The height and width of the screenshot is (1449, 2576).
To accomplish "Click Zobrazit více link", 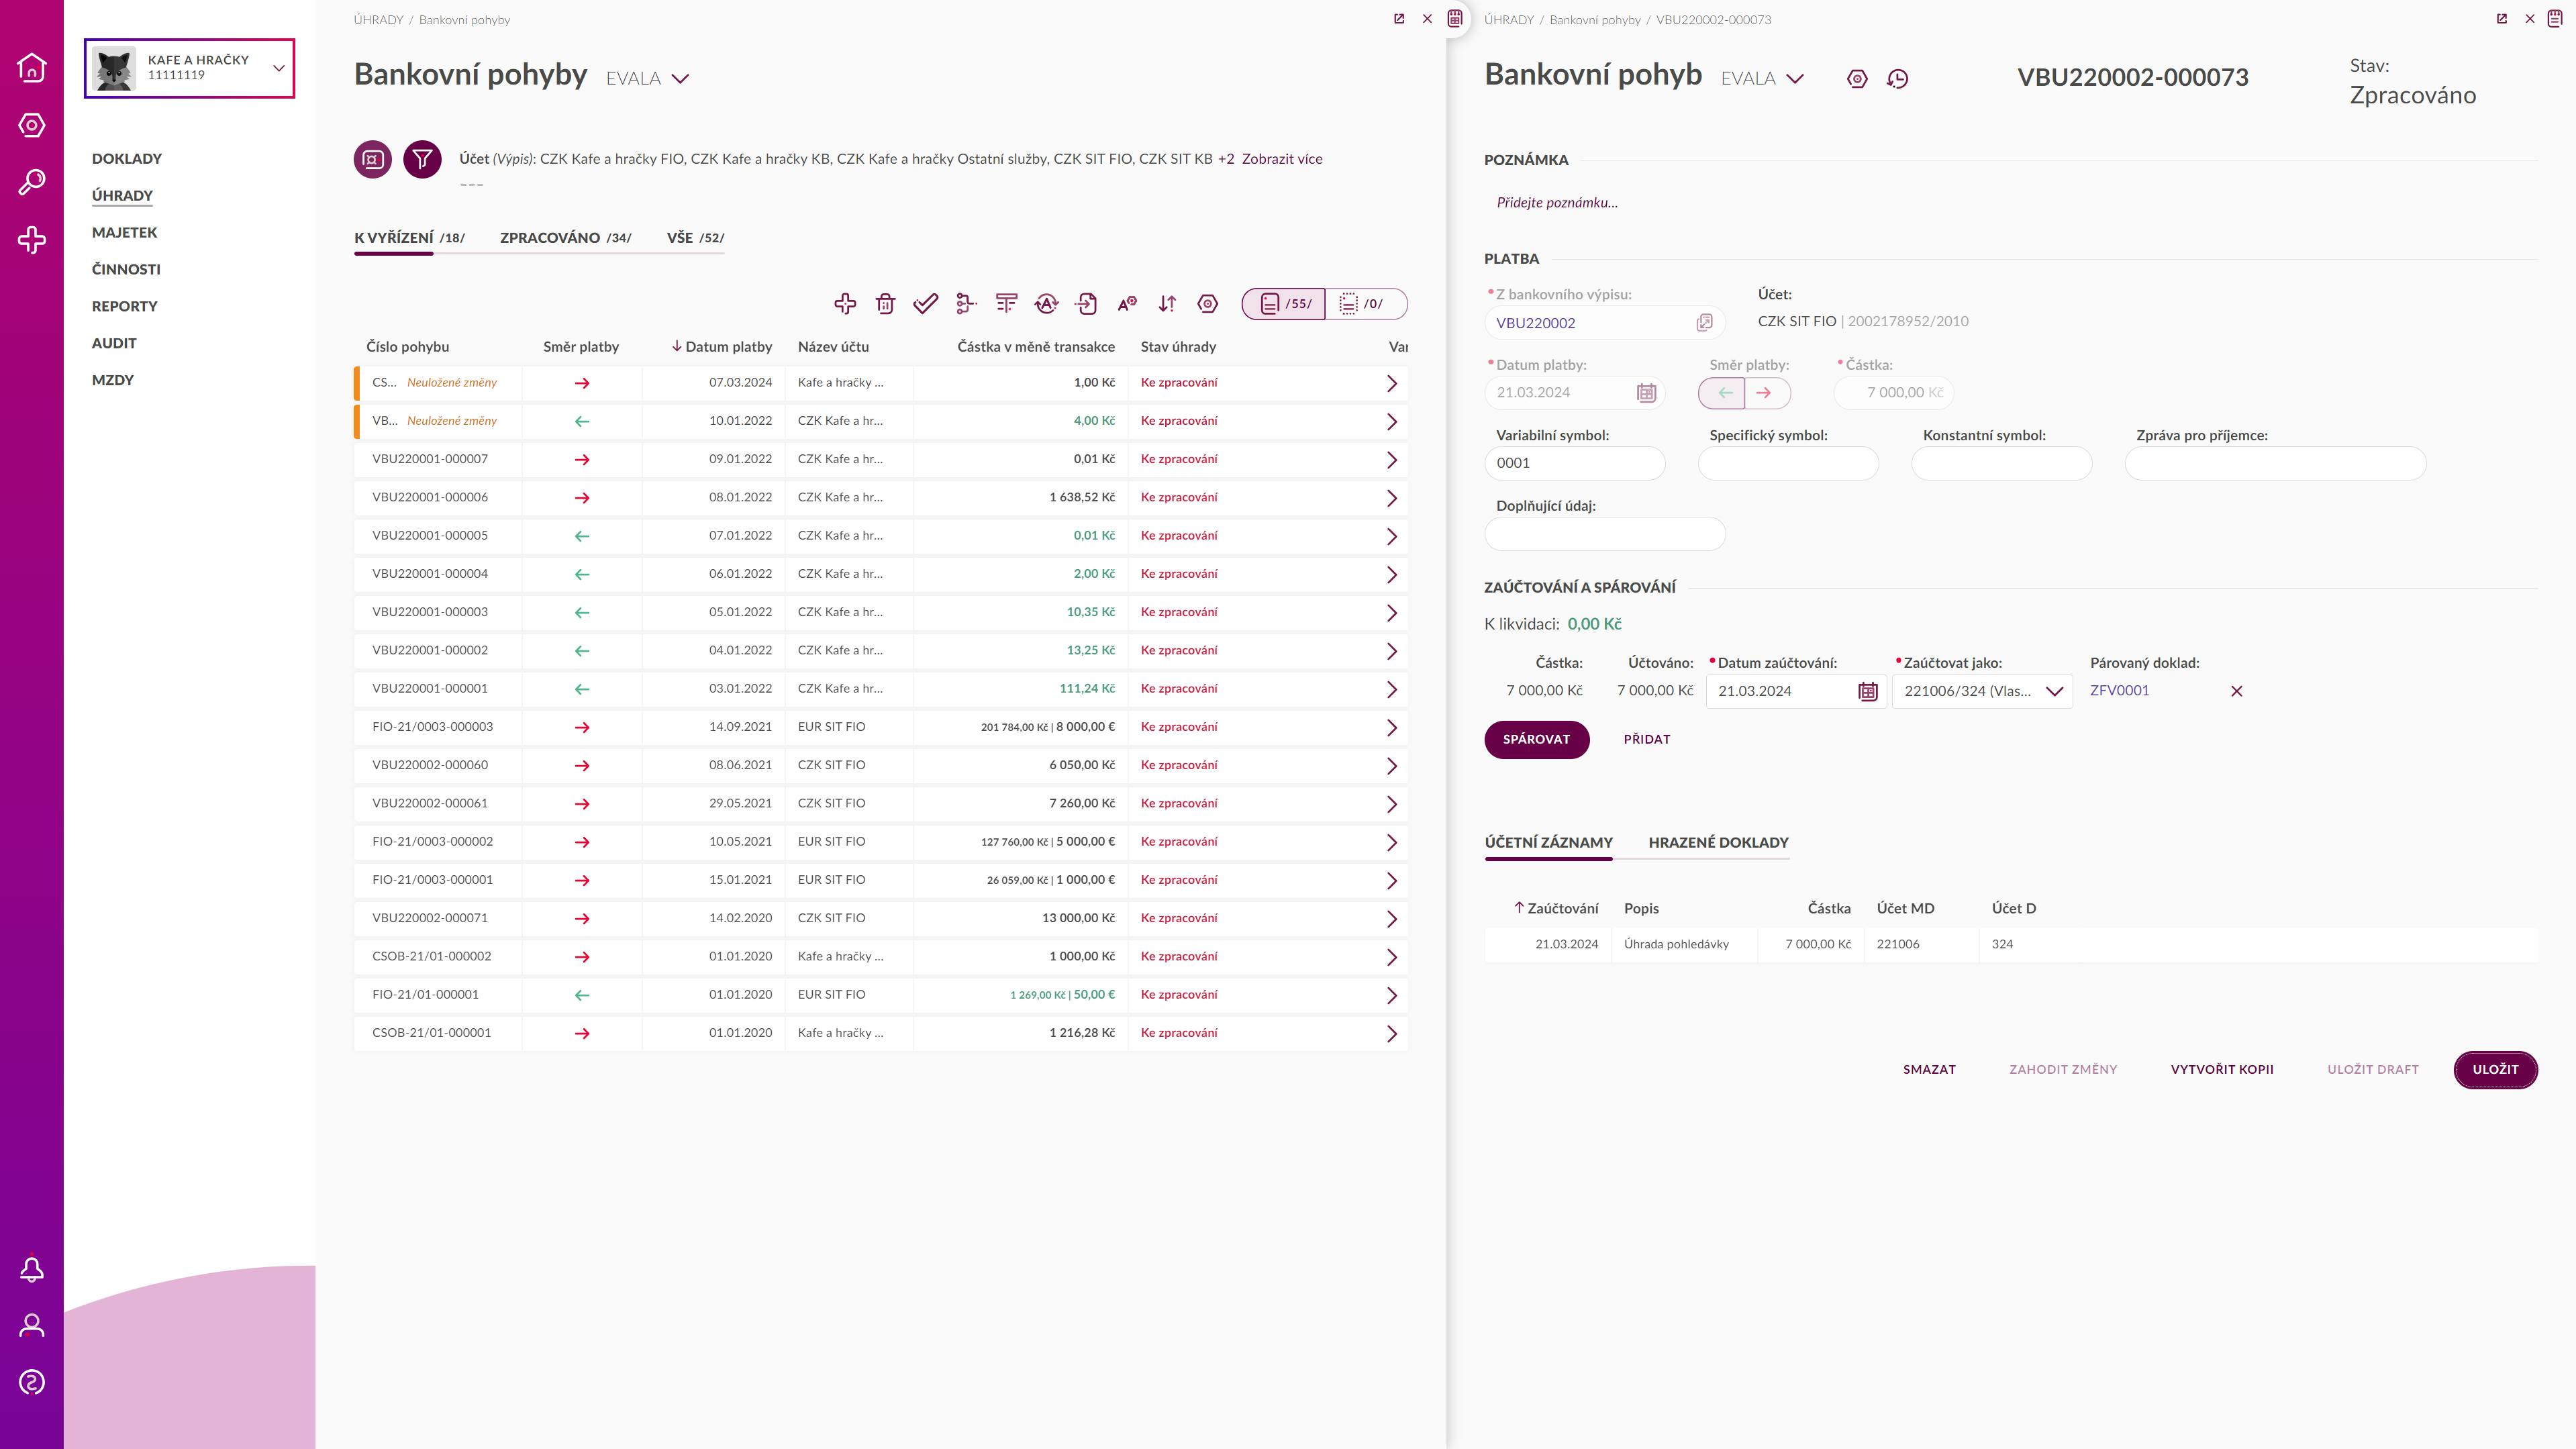I will point(1282,159).
